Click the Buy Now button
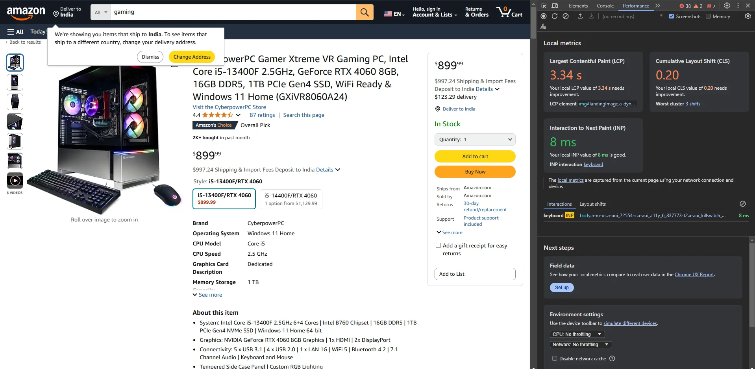The image size is (755, 369). pos(475,172)
